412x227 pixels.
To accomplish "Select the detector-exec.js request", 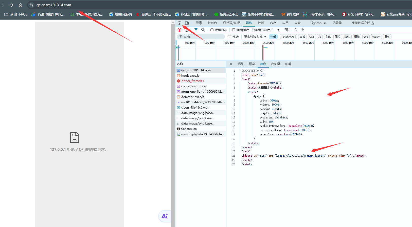I will click(201, 97).
